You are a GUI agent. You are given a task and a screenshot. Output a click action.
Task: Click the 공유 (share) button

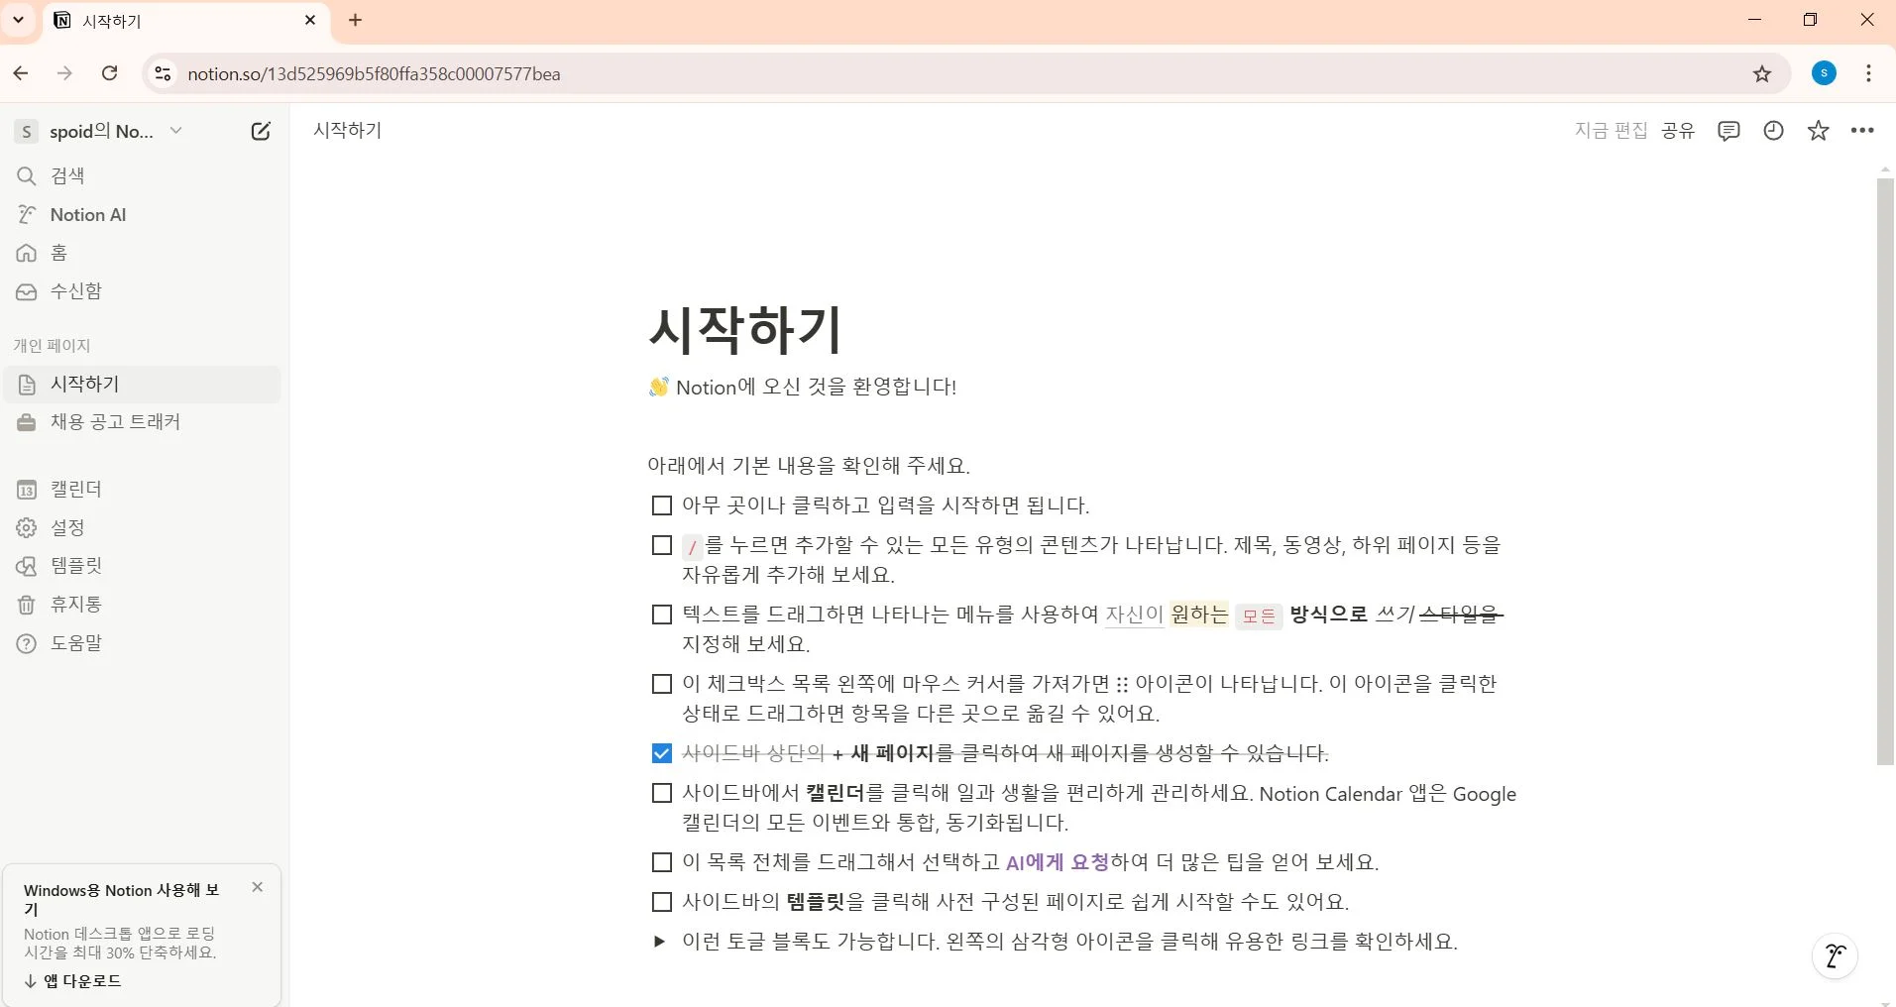tap(1680, 130)
